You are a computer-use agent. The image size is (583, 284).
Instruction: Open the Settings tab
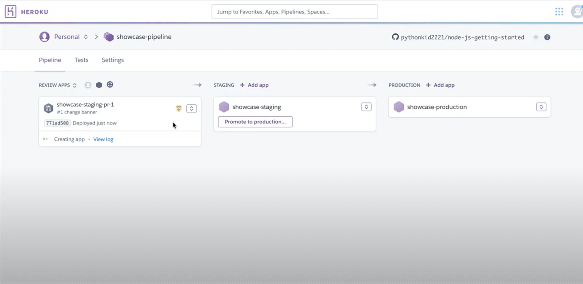[x=112, y=60]
